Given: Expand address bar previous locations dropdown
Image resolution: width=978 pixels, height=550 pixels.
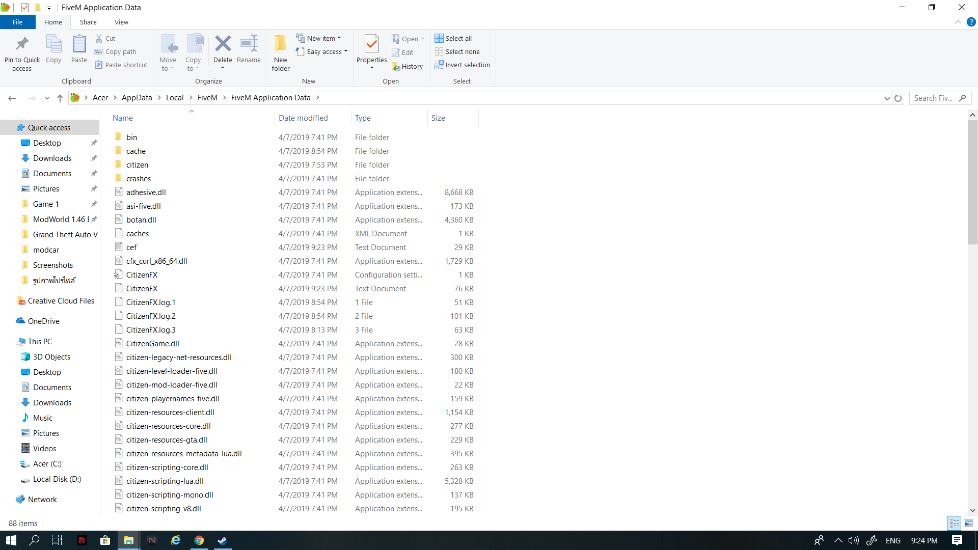Looking at the screenshot, I should point(887,98).
